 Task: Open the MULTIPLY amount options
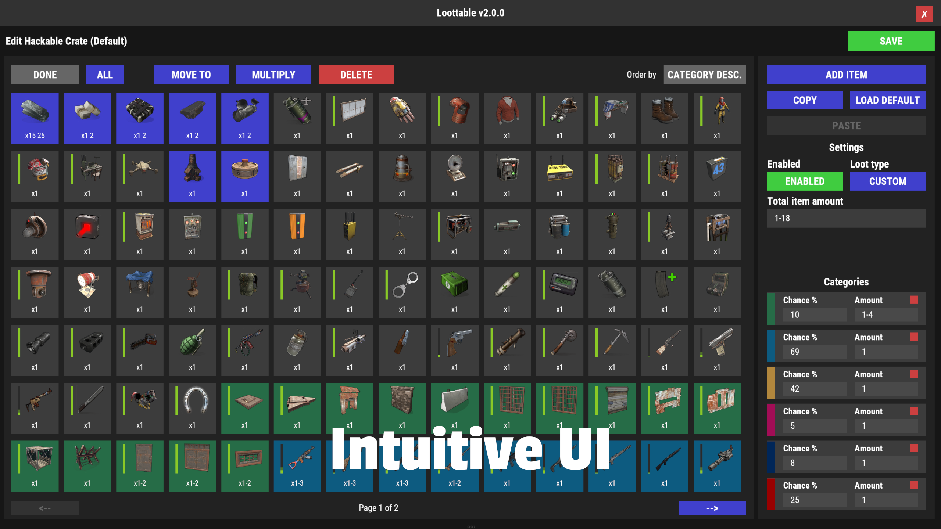pyautogui.click(x=273, y=75)
